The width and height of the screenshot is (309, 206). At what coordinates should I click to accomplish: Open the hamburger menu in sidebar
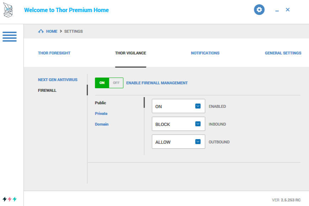point(10,37)
